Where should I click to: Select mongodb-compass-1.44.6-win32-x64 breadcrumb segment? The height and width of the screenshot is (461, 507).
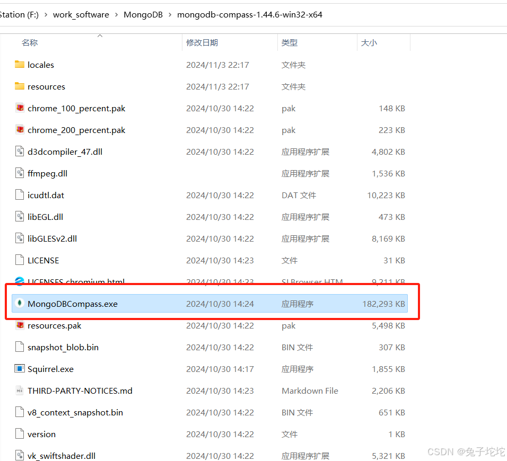(x=250, y=14)
